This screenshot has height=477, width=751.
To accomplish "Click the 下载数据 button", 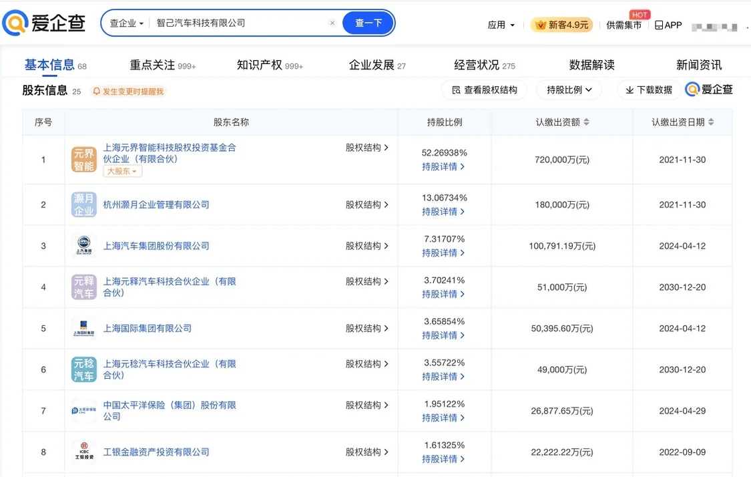I will click(x=649, y=90).
